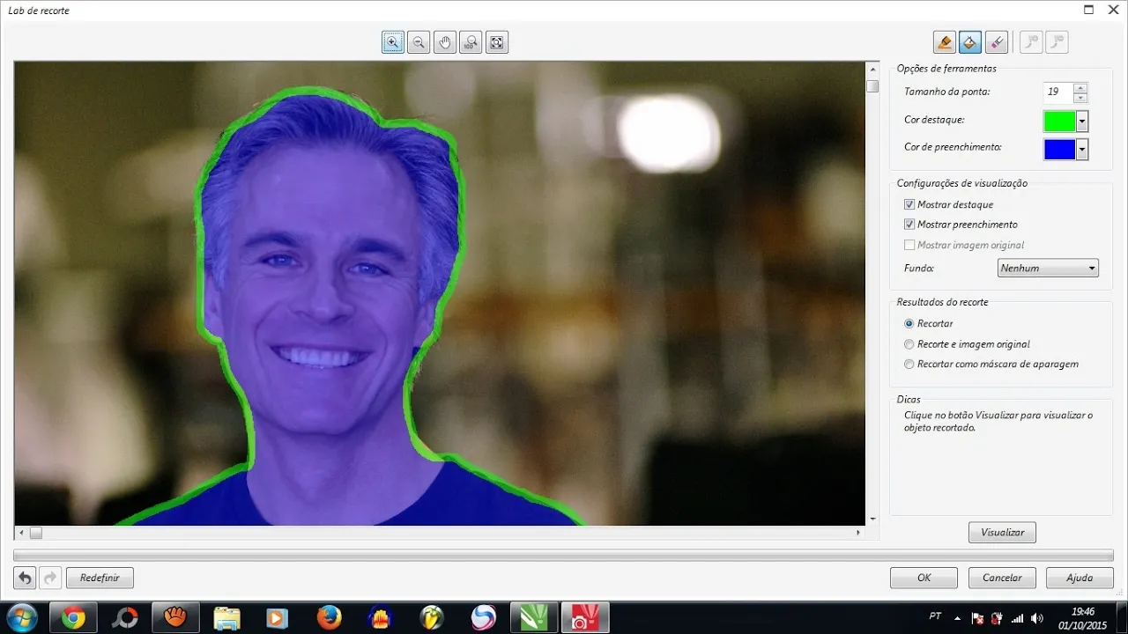The height and width of the screenshot is (634, 1128).
Task: Select Recortar como máscara de aparagem
Action: (x=909, y=364)
